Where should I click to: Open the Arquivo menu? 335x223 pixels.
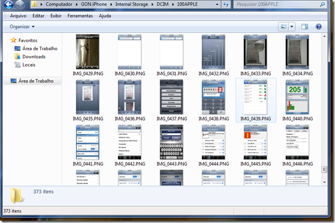(18, 16)
